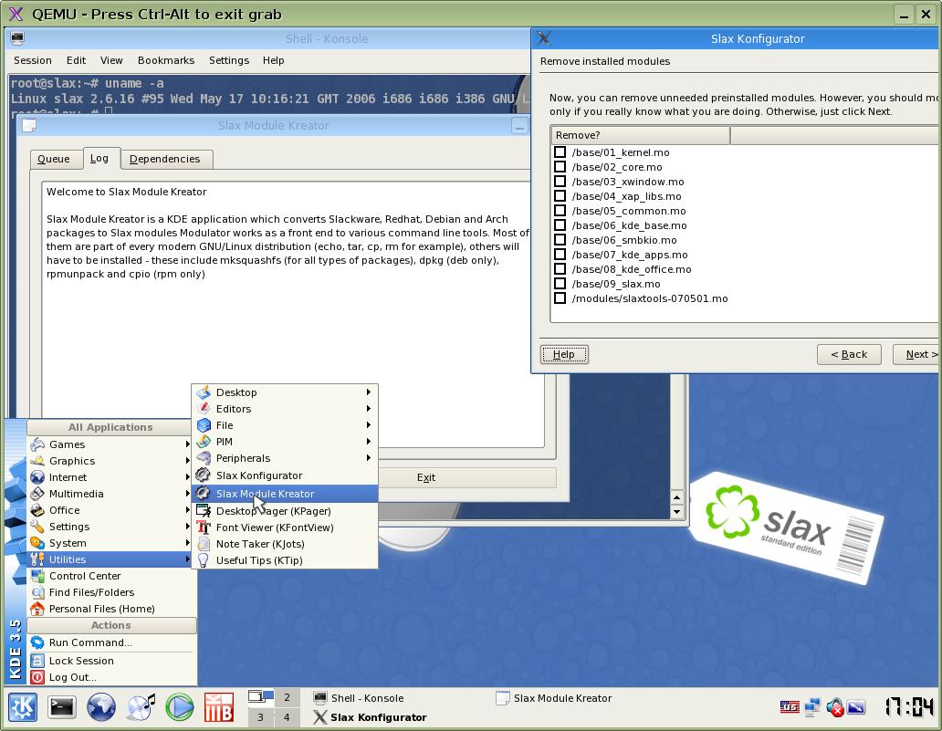Open System submenu in K menu
Viewport: 942px width, 731px height.
[111, 543]
